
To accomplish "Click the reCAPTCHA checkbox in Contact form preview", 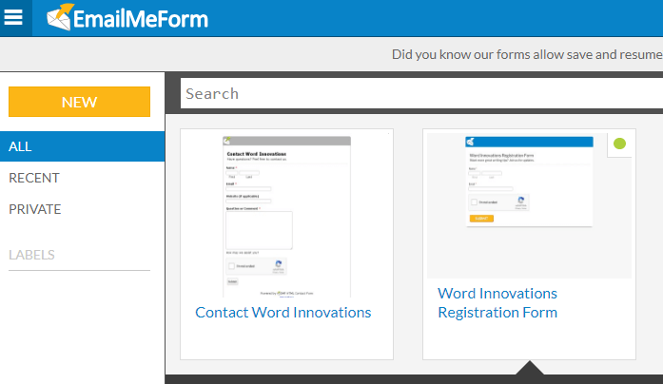I will [x=233, y=267].
